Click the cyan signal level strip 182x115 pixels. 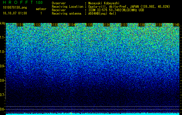point(93,114)
